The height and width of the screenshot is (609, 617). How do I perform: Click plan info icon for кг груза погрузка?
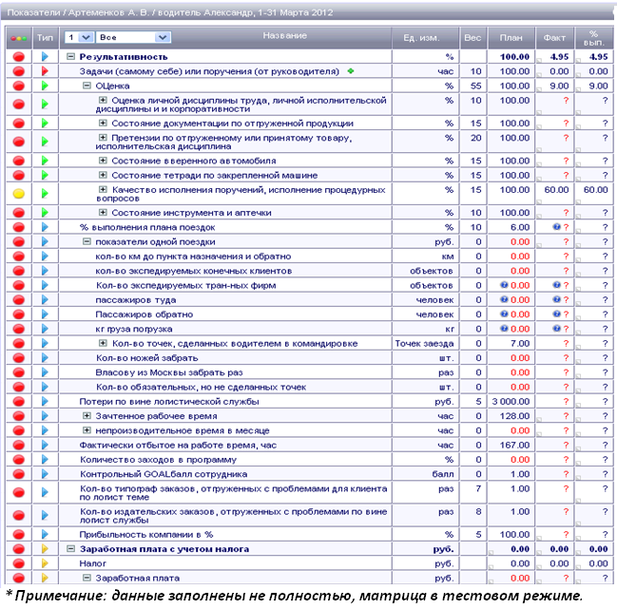[504, 329]
